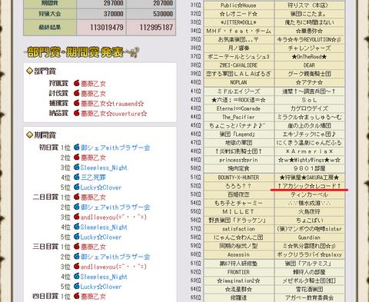369x302 pixels.
Task: Click red icon on 三日目賞 3位 row
Action: (x=76, y=267)
